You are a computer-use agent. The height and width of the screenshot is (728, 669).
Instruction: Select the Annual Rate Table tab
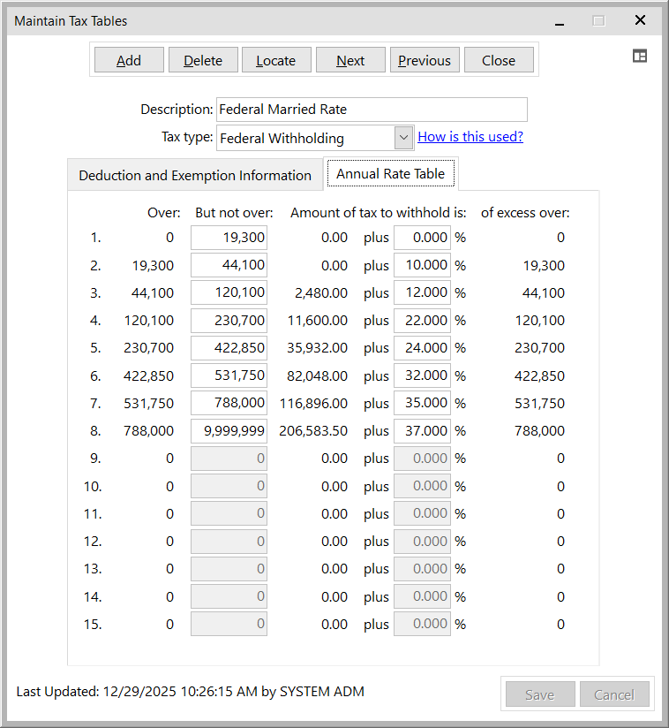coord(391,174)
